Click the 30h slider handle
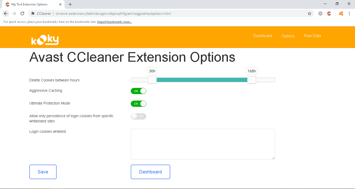355x189 pixels. (152, 80)
